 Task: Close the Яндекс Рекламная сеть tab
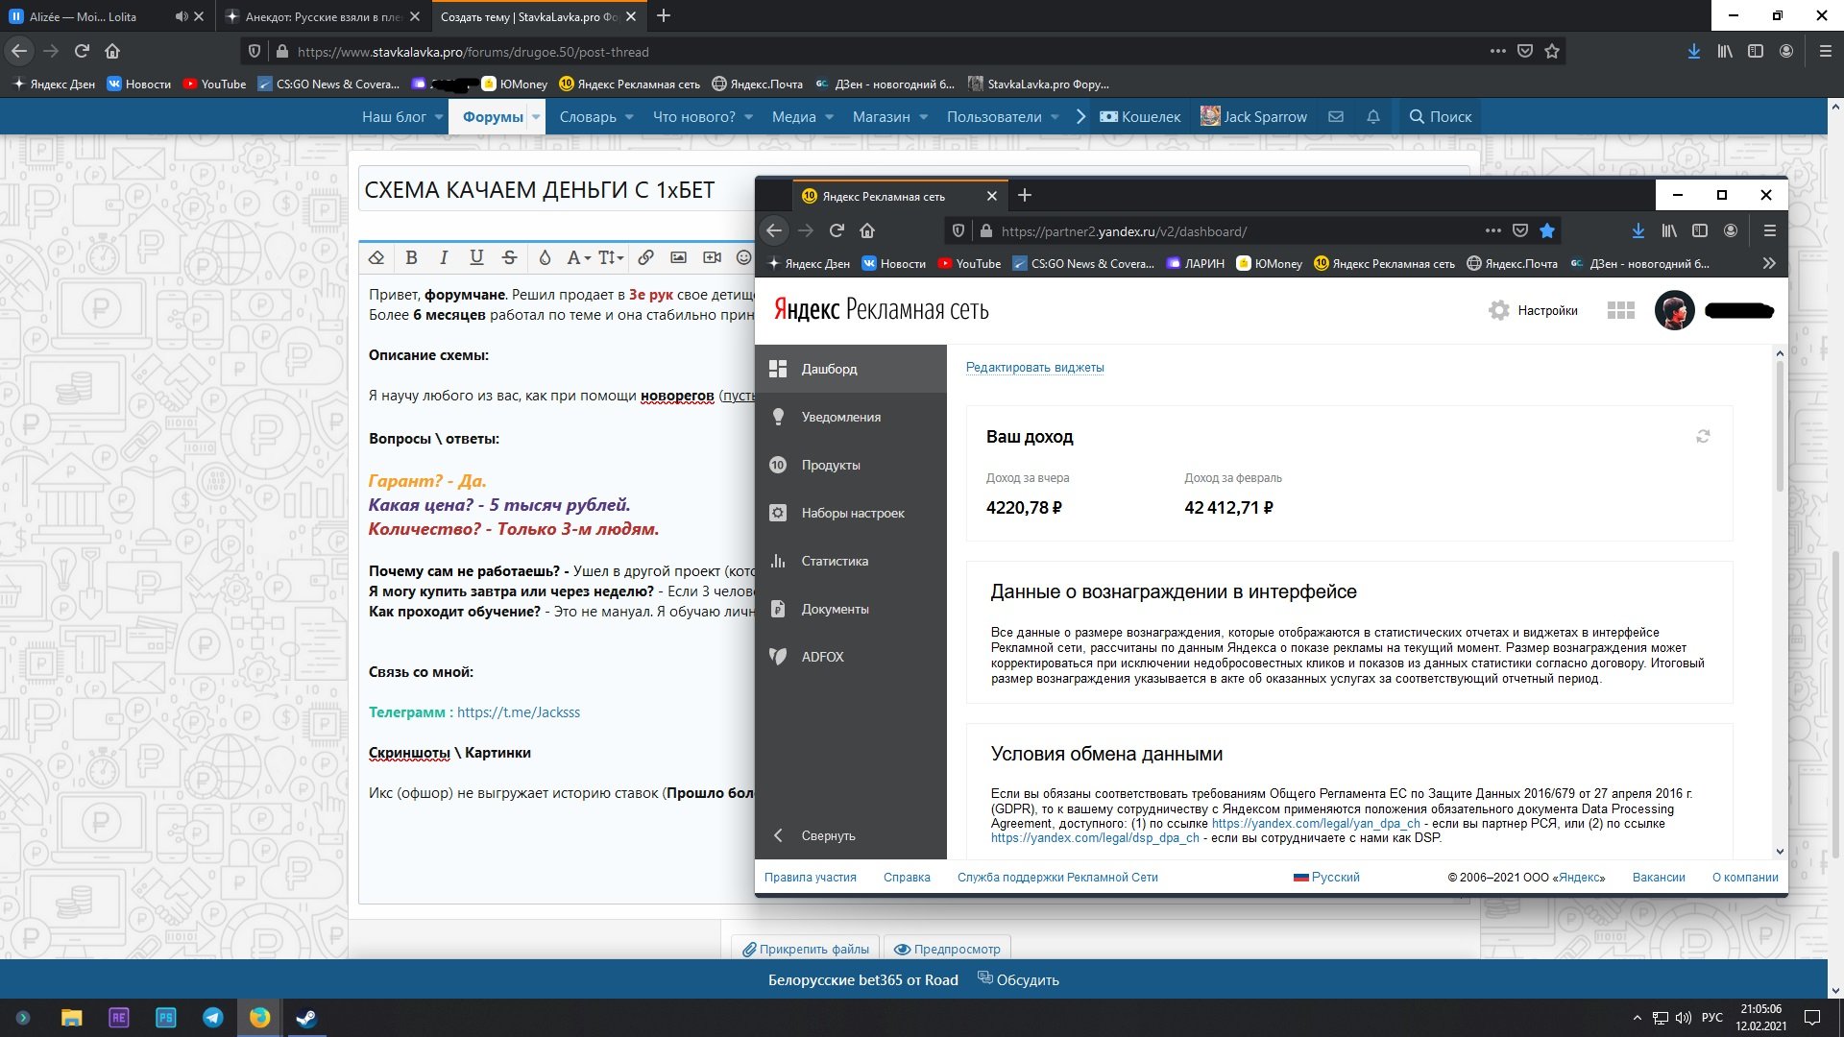tap(992, 196)
